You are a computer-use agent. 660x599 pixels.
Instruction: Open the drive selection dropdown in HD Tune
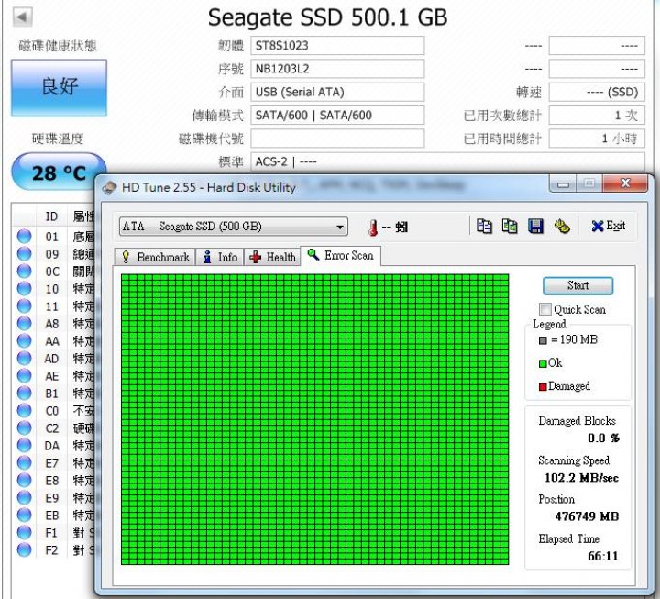point(234,227)
